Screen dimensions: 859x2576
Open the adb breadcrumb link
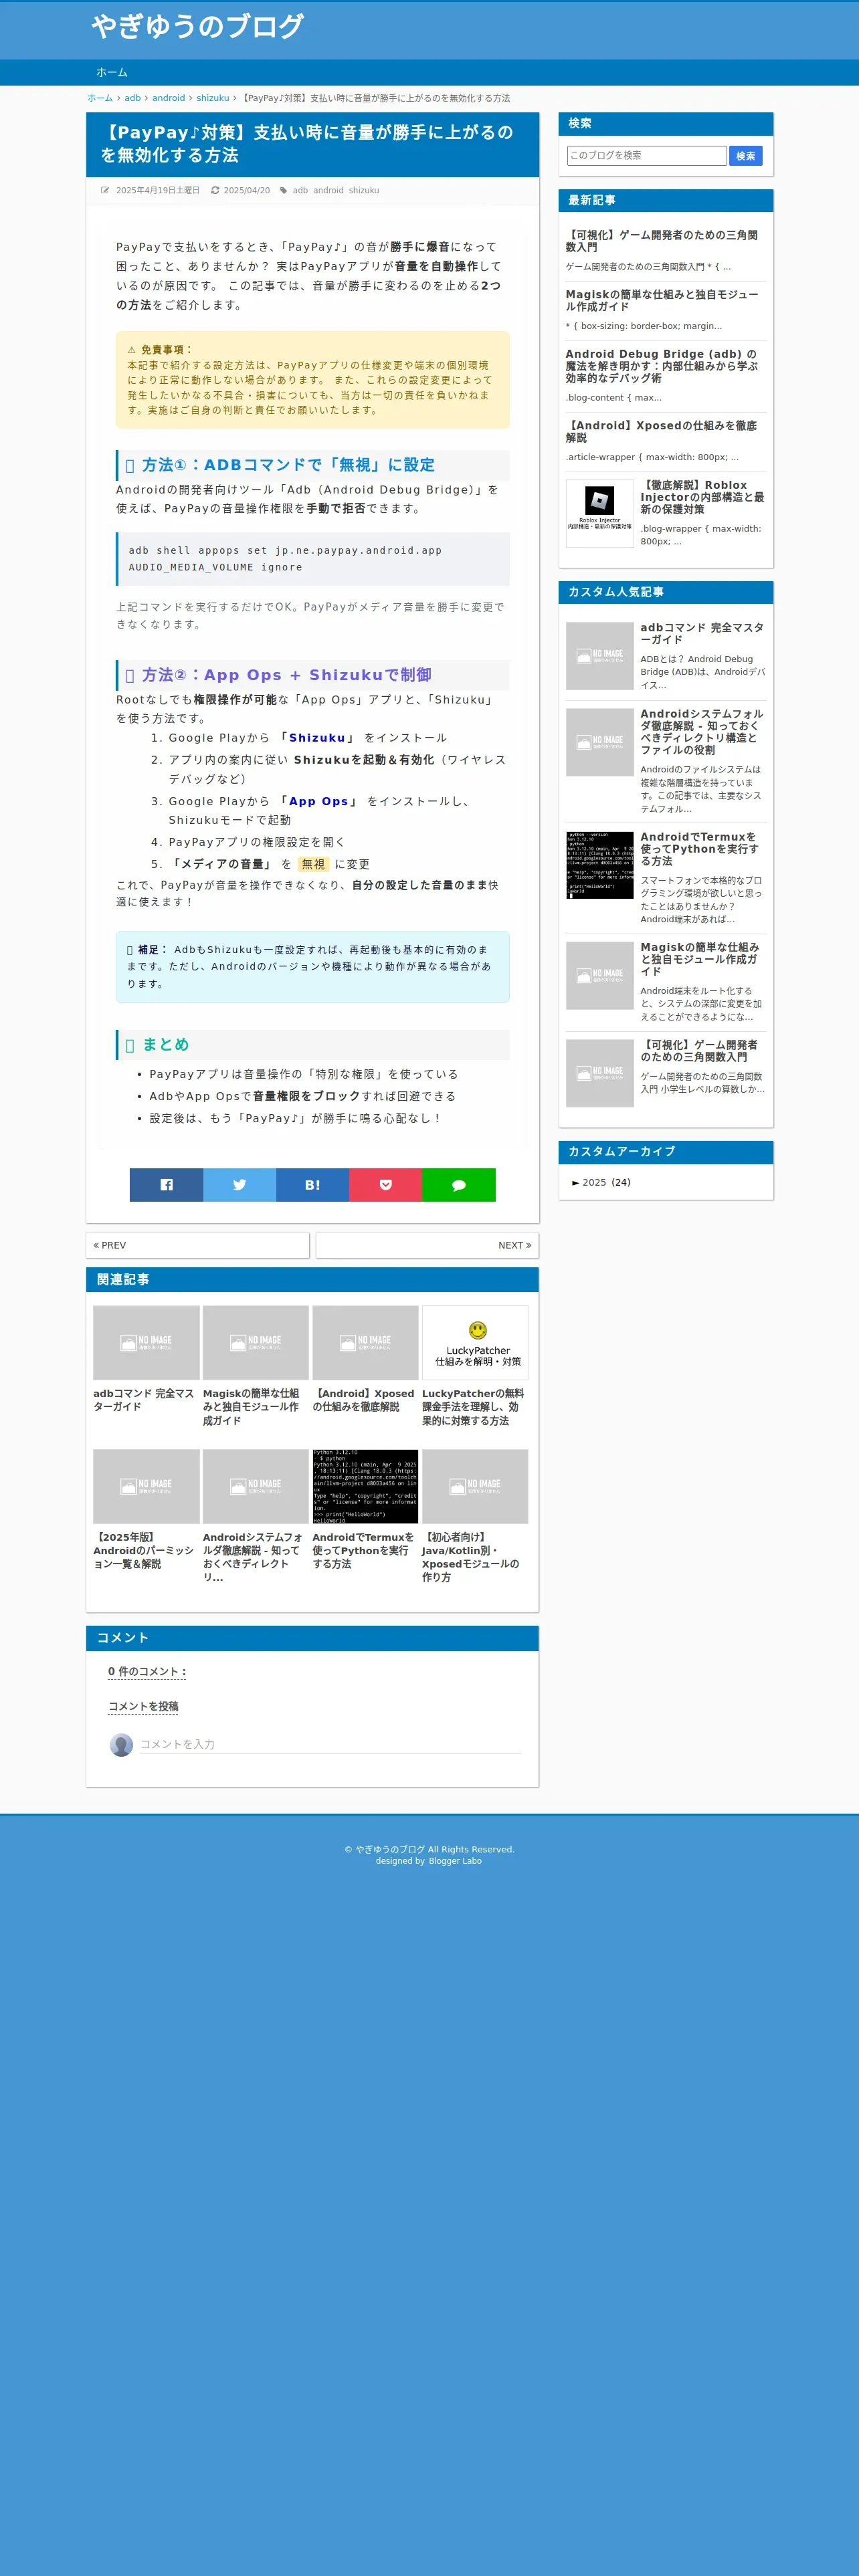pyautogui.click(x=132, y=98)
